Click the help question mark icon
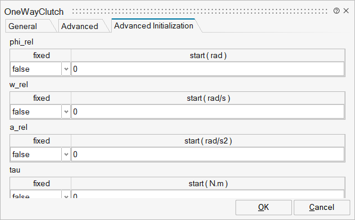This screenshot has height=220, width=355. [x=337, y=11]
